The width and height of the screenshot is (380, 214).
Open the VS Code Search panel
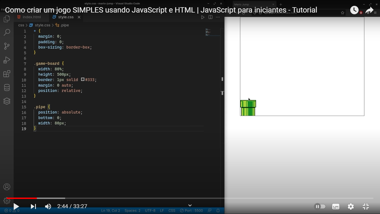(x=7, y=32)
